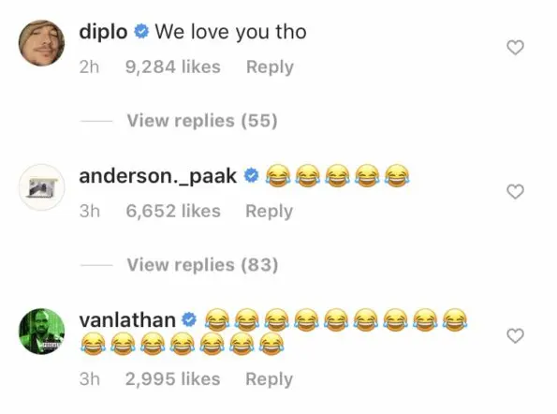Click the verified badge beside vanlathan
The height and width of the screenshot is (414, 557).
189,319
